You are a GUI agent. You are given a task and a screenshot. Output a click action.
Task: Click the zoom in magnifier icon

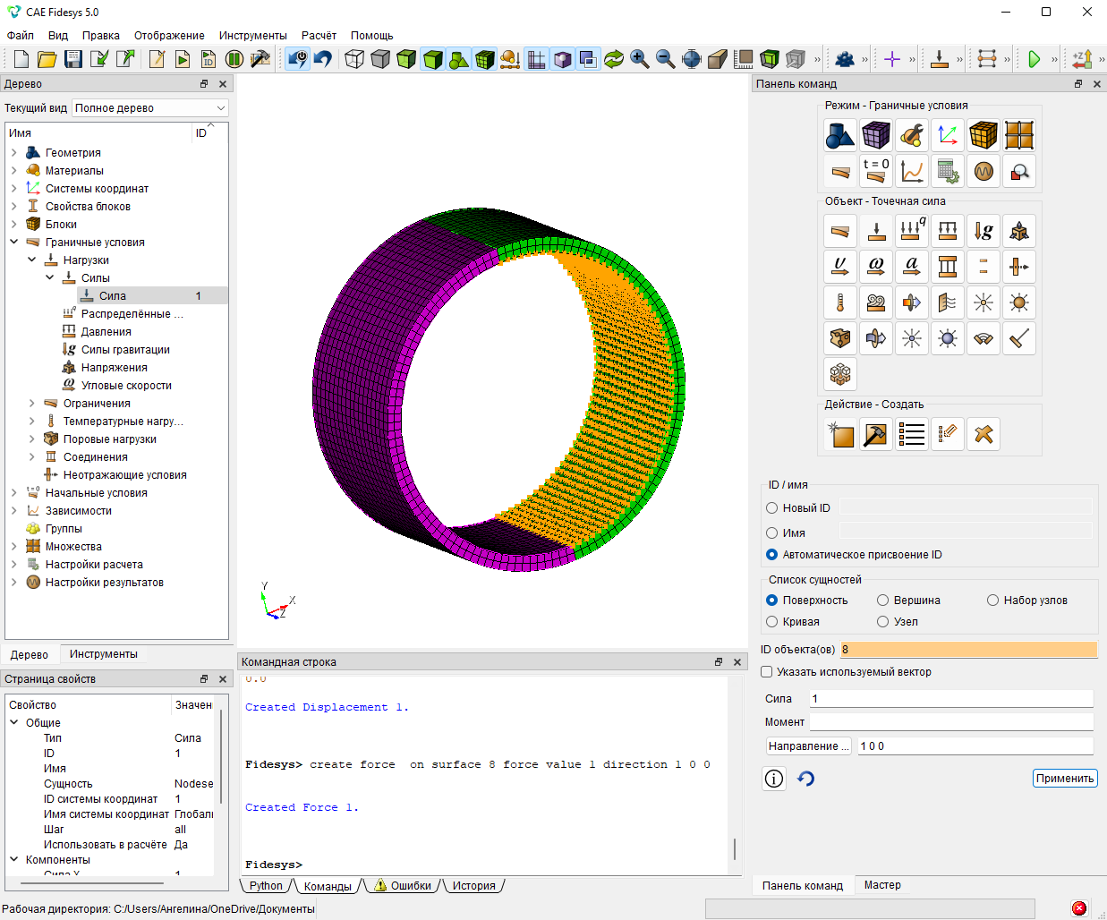pos(640,59)
